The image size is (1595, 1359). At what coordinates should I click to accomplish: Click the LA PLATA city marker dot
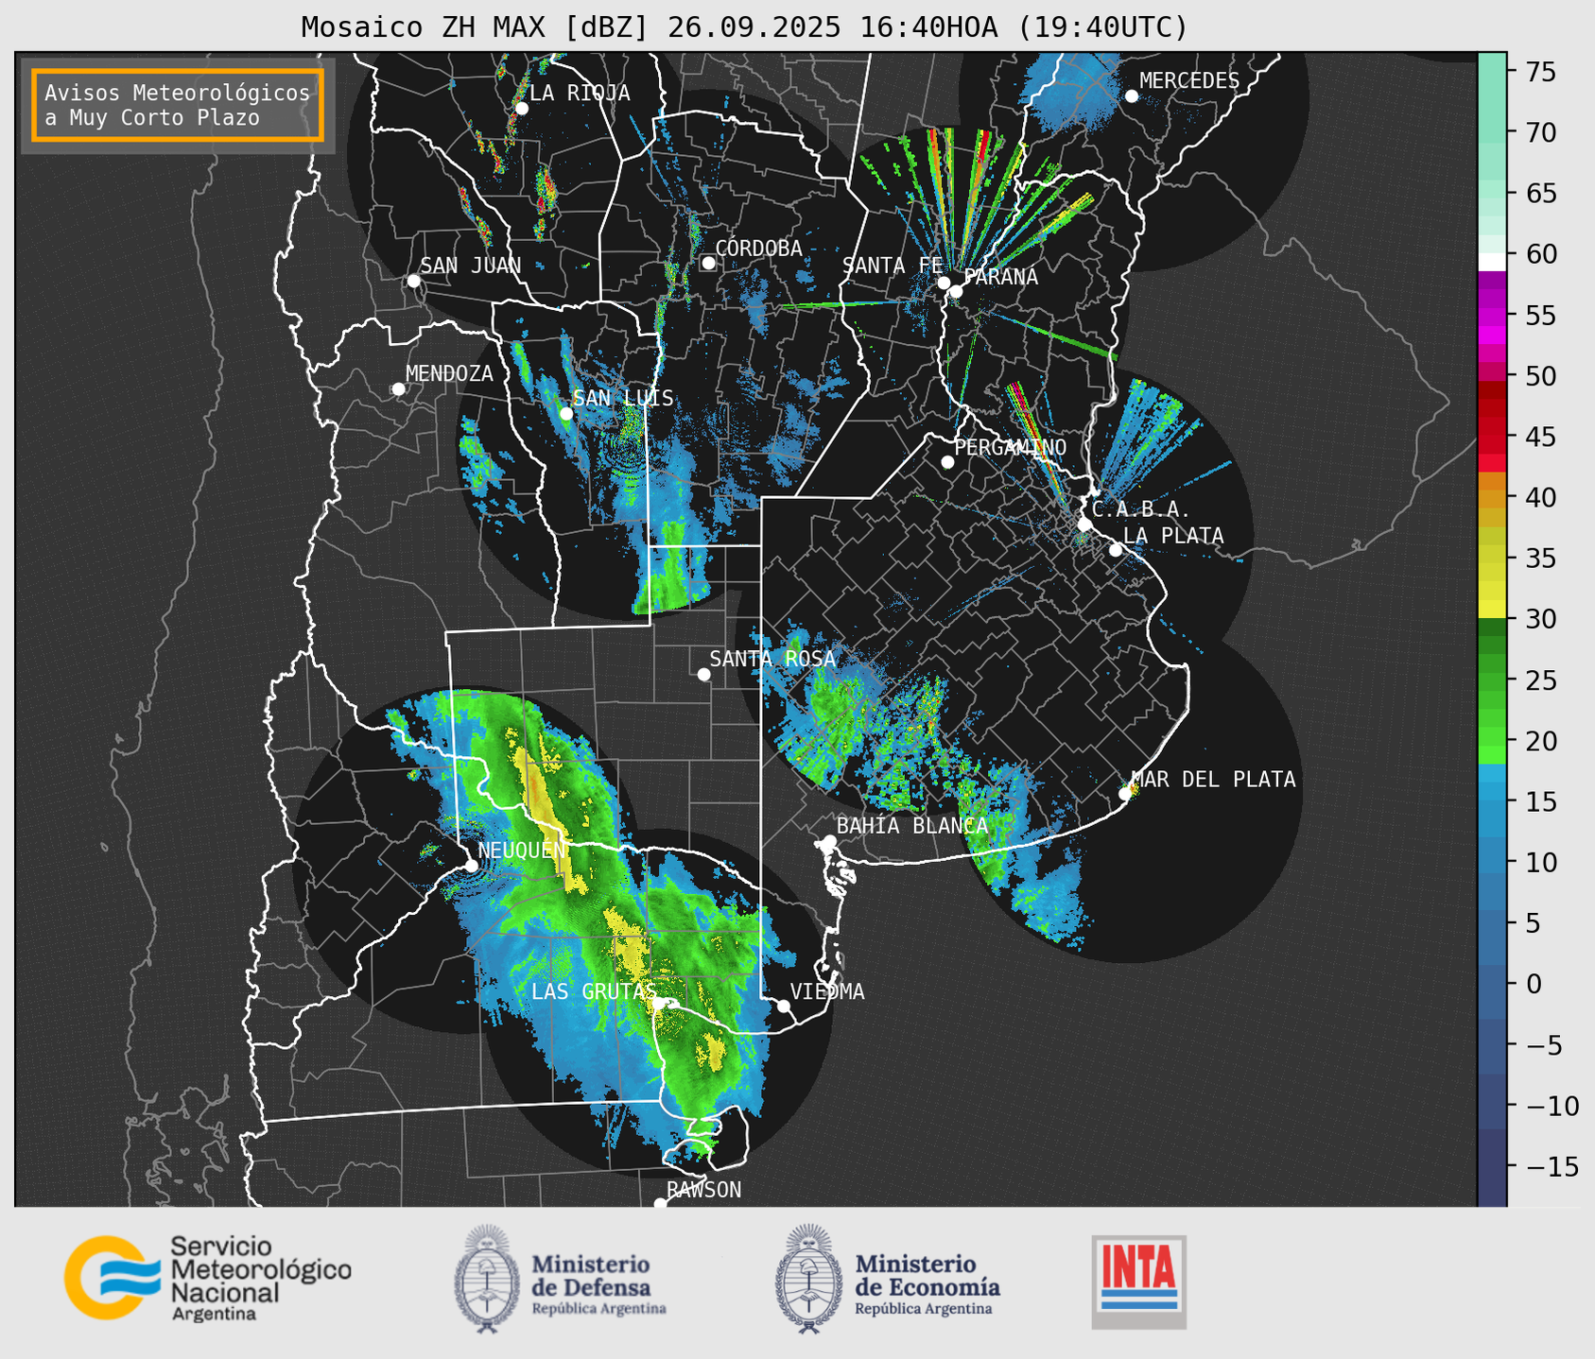point(1116,550)
